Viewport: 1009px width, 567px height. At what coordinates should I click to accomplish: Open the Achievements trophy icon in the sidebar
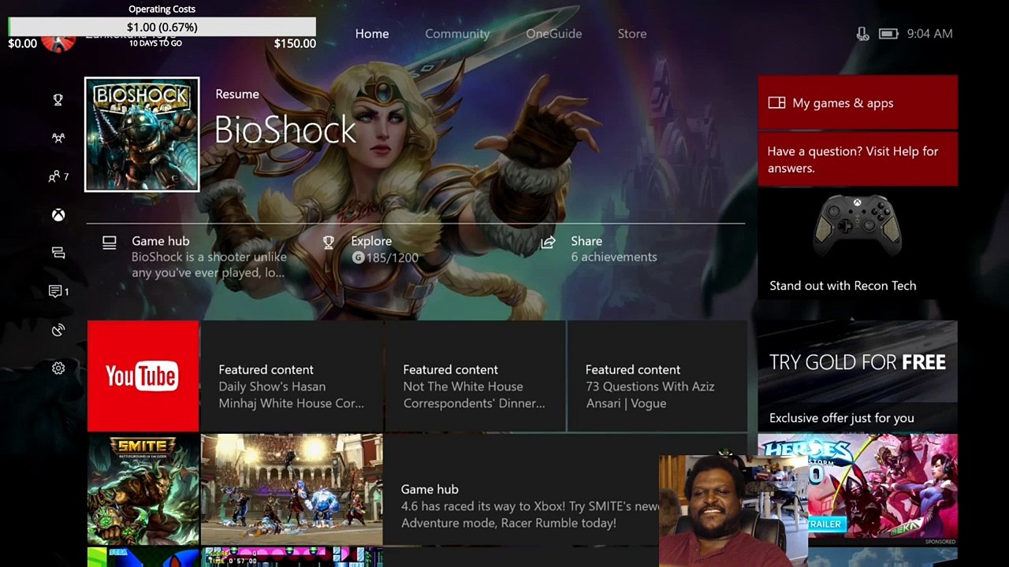pos(58,100)
